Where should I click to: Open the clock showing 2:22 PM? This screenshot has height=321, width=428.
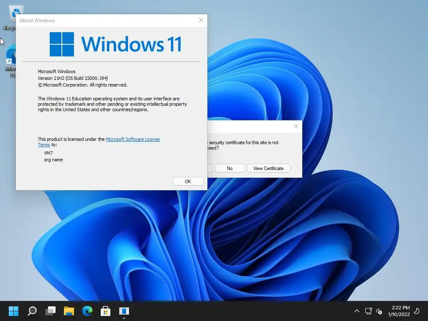(399, 311)
